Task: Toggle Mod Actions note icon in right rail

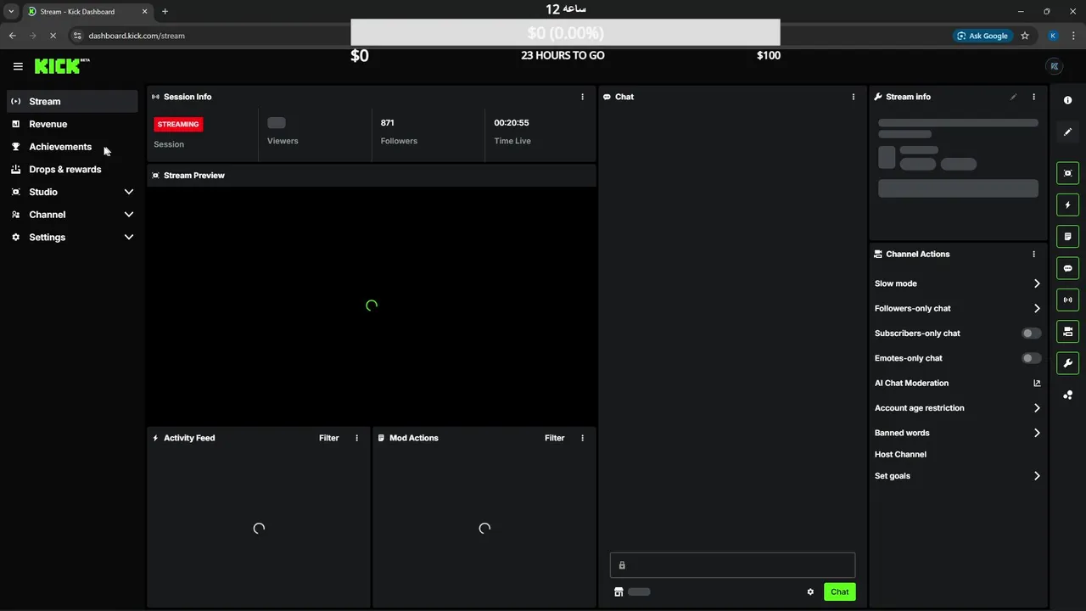Action: click(1067, 236)
